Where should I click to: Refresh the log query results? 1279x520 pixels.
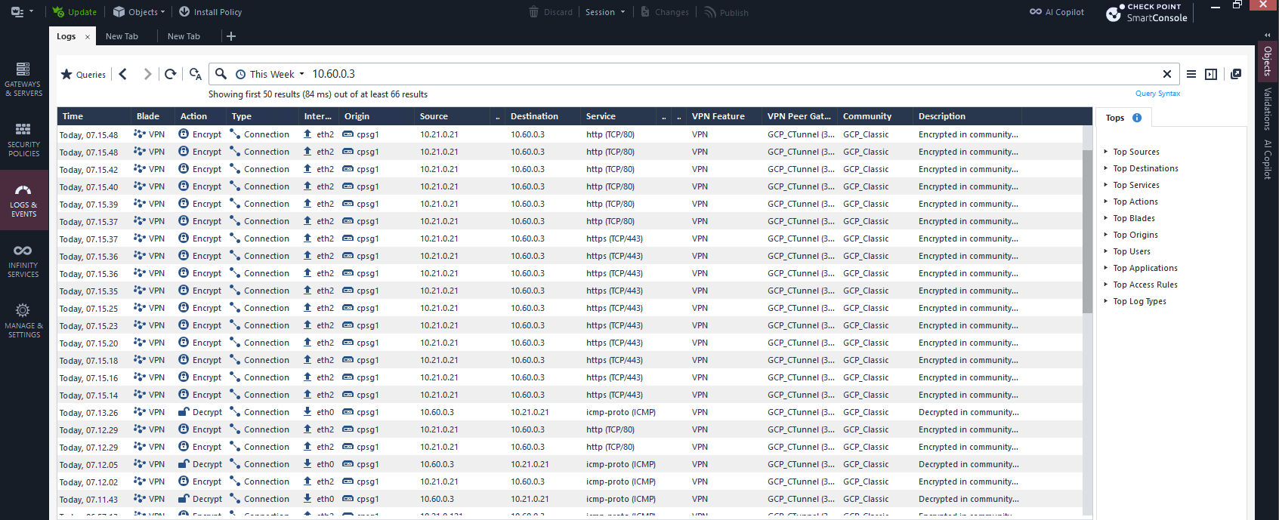(171, 74)
